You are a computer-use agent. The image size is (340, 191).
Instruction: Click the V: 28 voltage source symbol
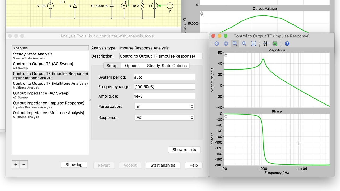50,6
